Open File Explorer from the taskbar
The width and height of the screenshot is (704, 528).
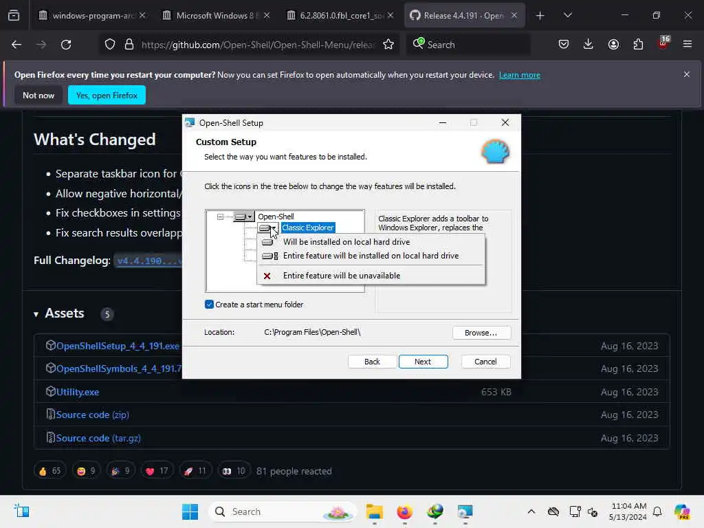(x=375, y=511)
